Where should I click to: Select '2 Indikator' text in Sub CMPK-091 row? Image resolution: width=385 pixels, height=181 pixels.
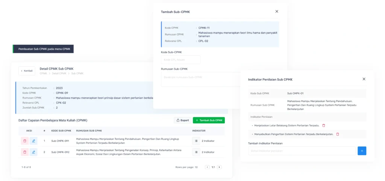pos(208,141)
